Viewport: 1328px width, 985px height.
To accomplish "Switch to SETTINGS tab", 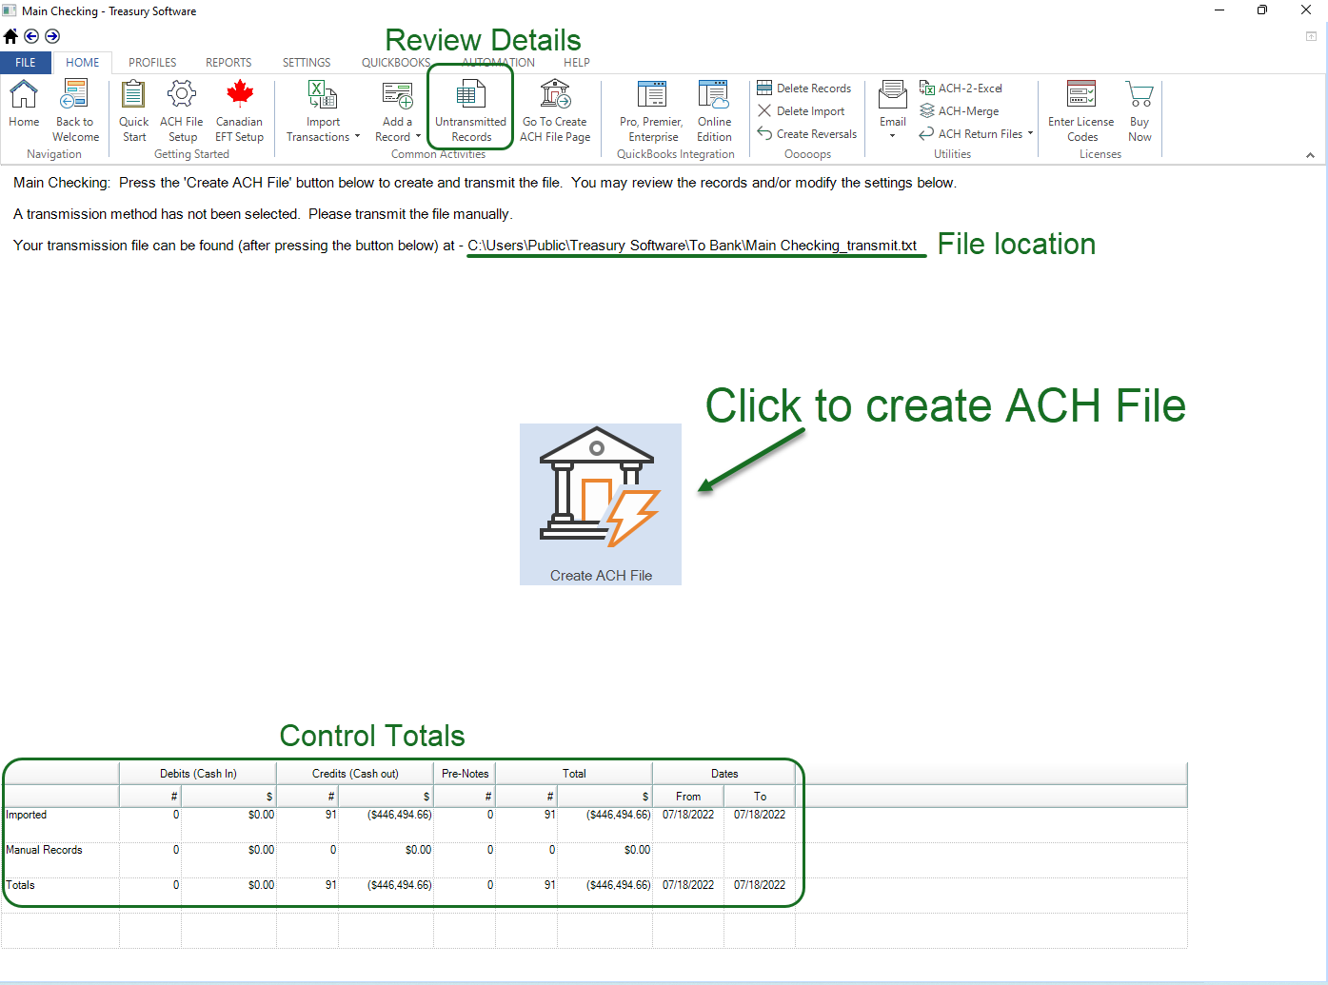I will [307, 63].
